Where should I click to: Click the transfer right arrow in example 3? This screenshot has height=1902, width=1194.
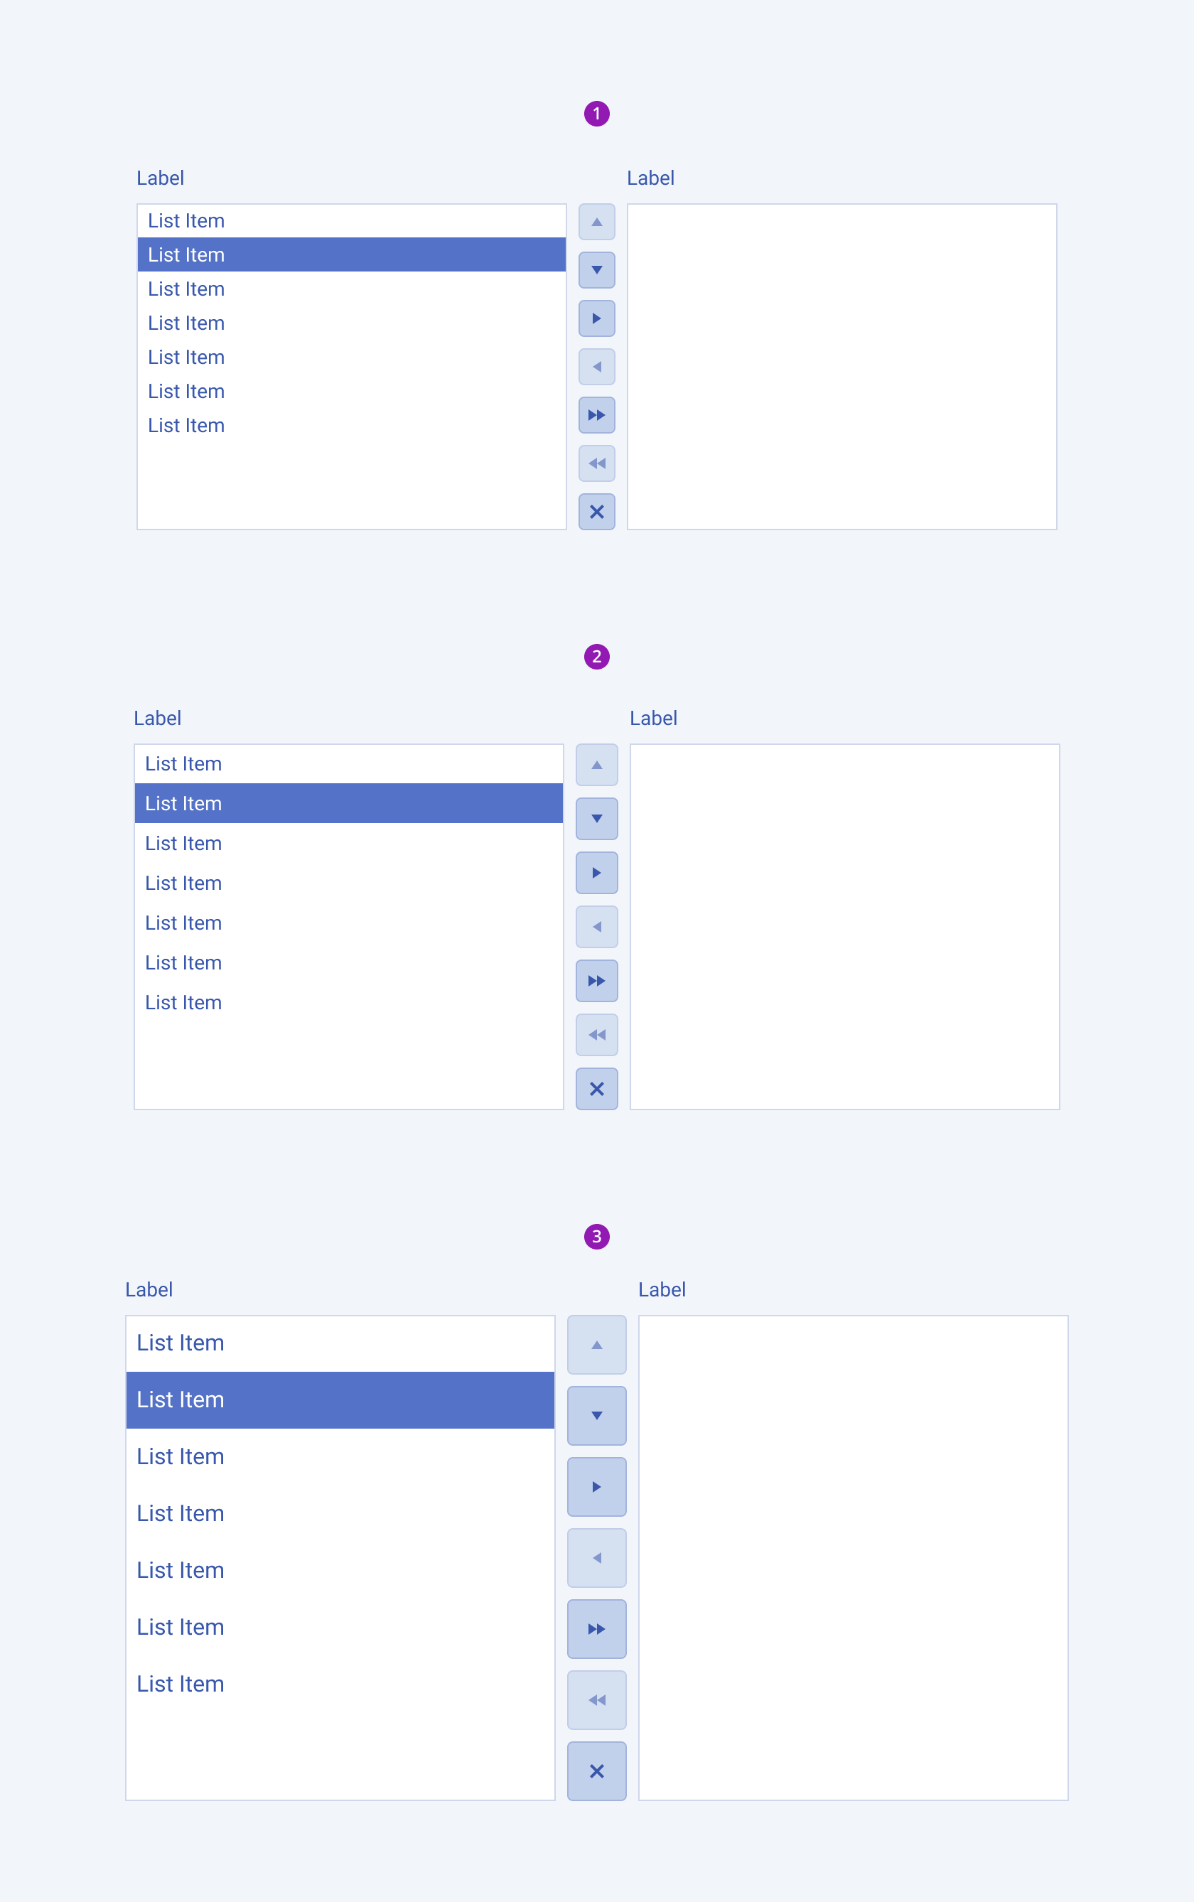point(596,1487)
